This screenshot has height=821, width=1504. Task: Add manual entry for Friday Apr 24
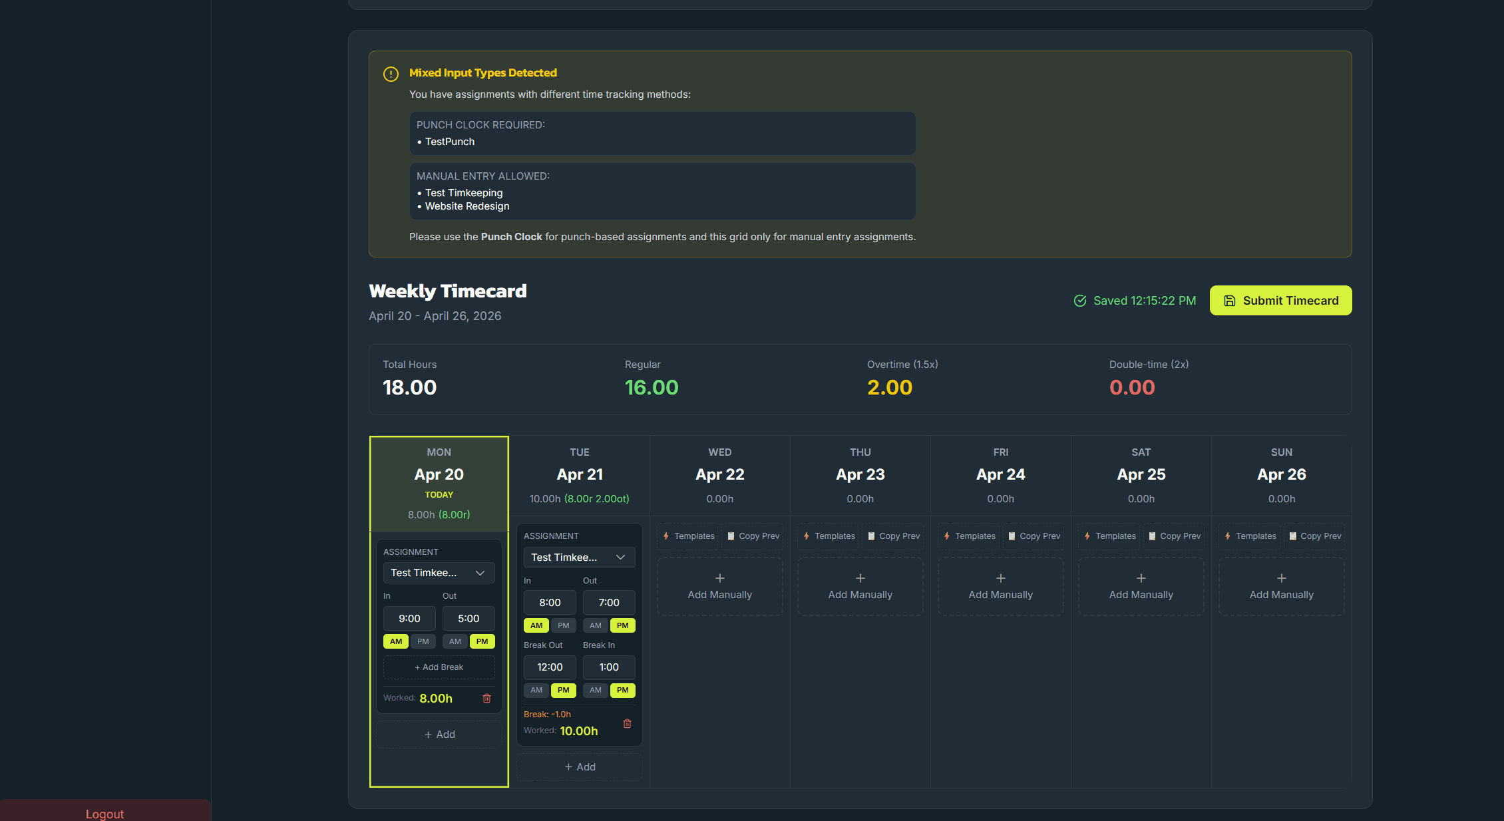[1001, 586]
